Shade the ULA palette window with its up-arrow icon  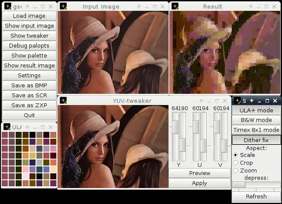(27, 127)
